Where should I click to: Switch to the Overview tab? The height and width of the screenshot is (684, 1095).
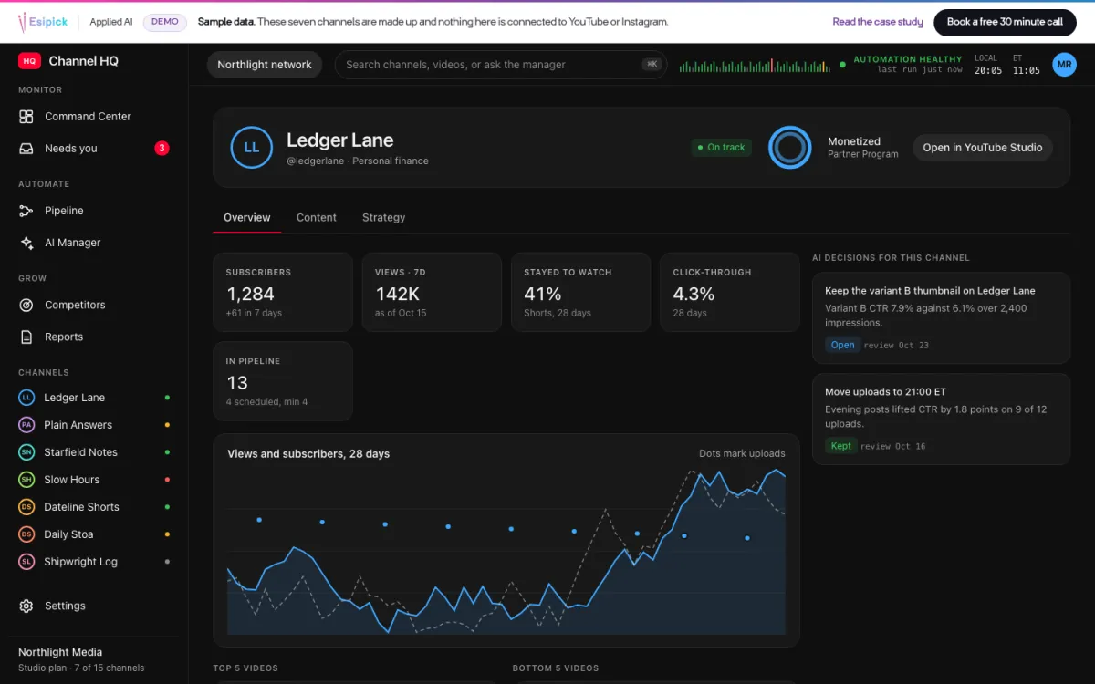[247, 218]
